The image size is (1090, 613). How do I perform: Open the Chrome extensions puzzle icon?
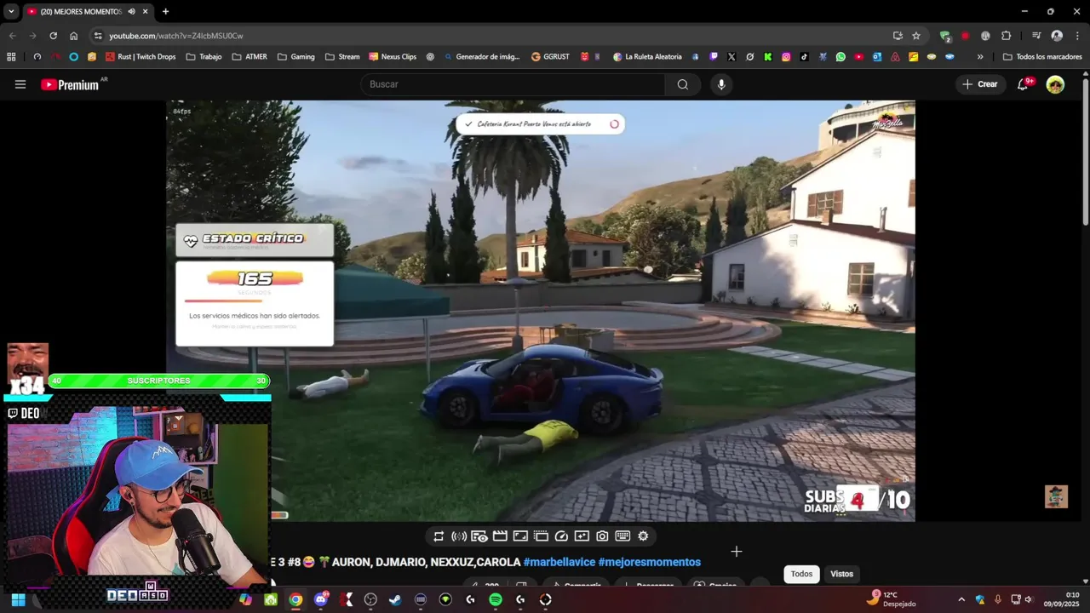1006,36
